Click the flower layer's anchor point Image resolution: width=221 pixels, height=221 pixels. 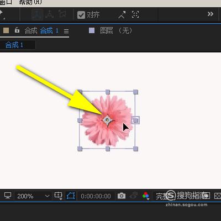(107, 120)
